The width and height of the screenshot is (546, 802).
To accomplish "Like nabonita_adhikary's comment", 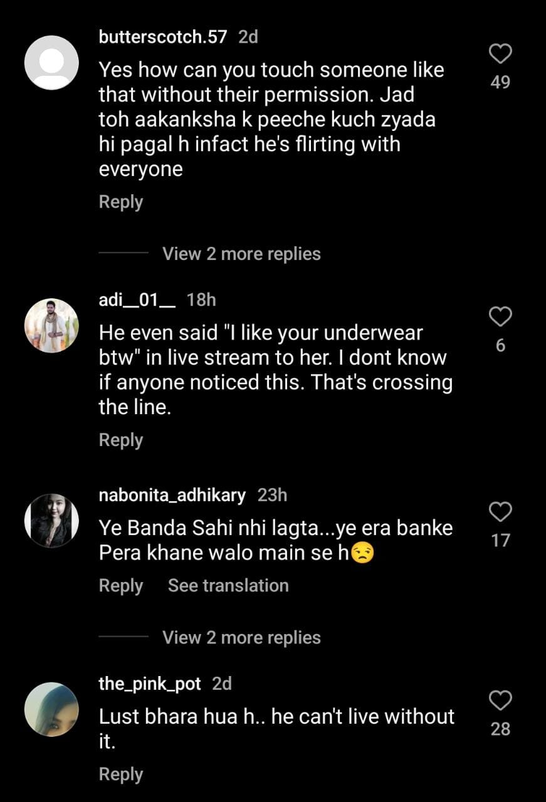I will (x=500, y=512).
